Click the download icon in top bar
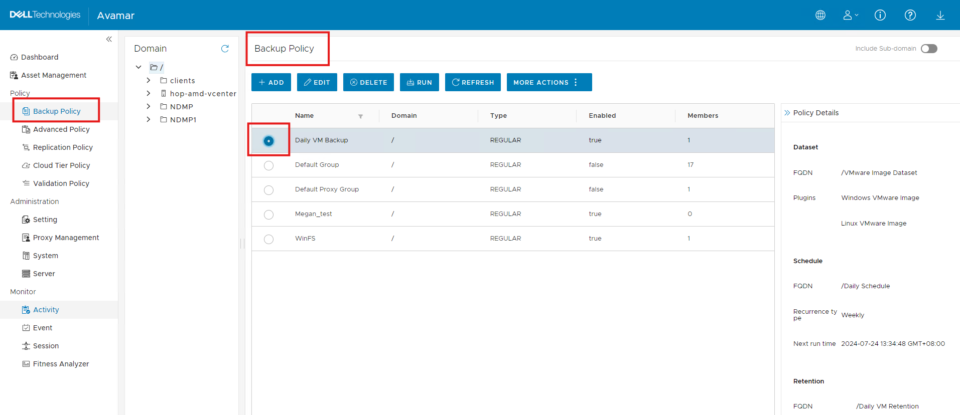The image size is (960, 415). tap(940, 15)
